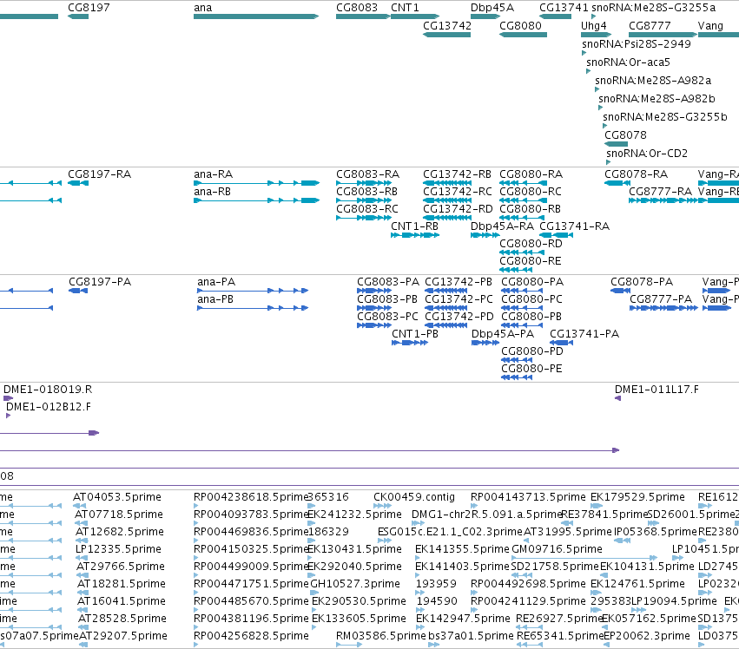Select the CG8083-PB protein label

pos(387,299)
